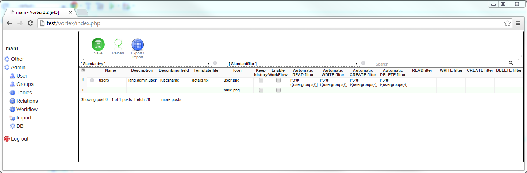Open the Chrome menu hamburger icon
The image size is (527, 173).
(x=518, y=23)
